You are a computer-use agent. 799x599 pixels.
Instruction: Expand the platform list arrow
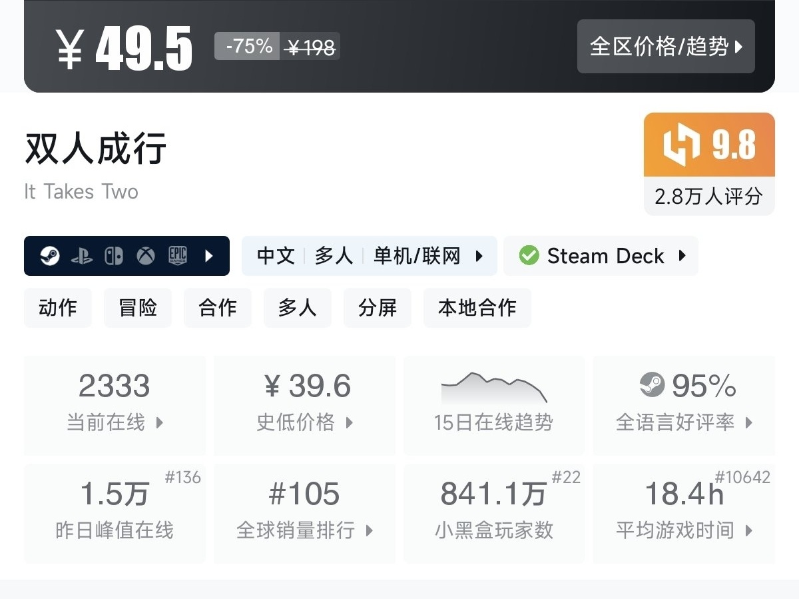coord(209,256)
